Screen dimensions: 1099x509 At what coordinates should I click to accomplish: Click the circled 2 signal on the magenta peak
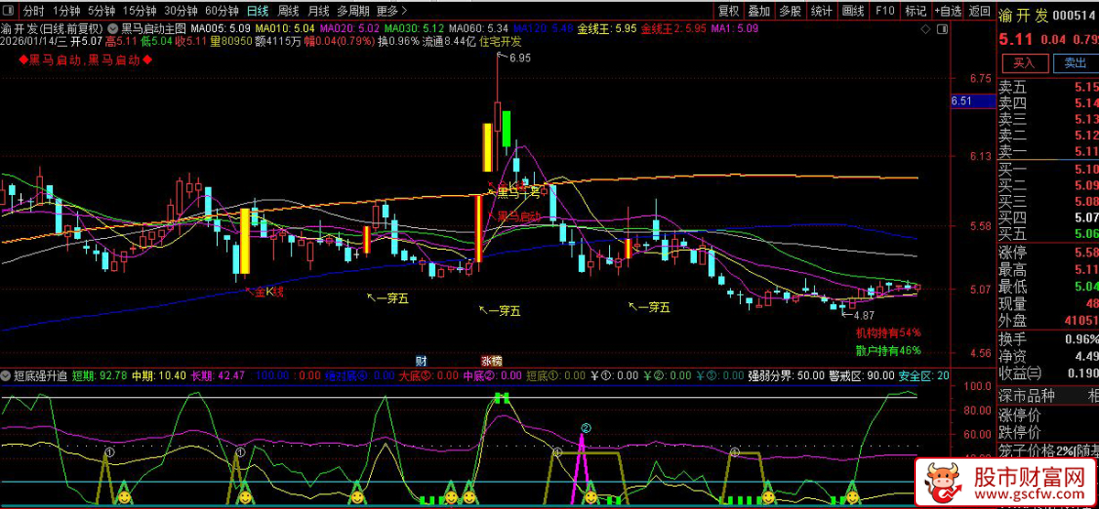(x=586, y=428)
